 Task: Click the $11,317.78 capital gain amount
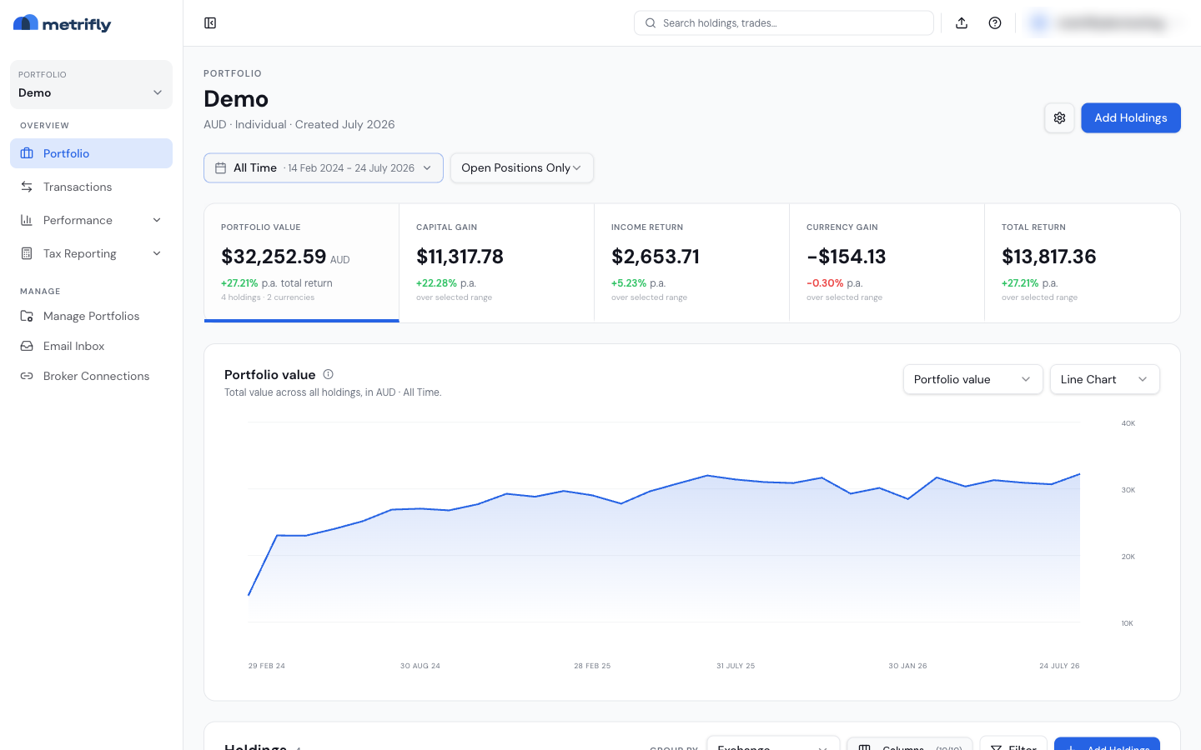click(x=460, y=257)
